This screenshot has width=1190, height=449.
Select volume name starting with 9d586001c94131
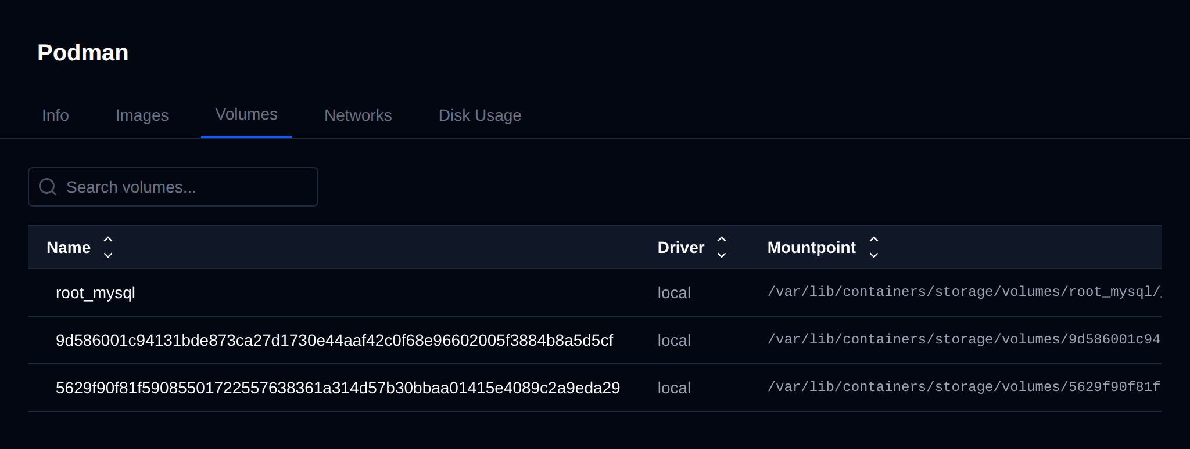[x=334, y=341]
